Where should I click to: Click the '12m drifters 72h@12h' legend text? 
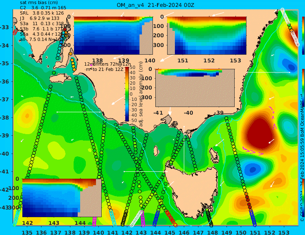108,64
